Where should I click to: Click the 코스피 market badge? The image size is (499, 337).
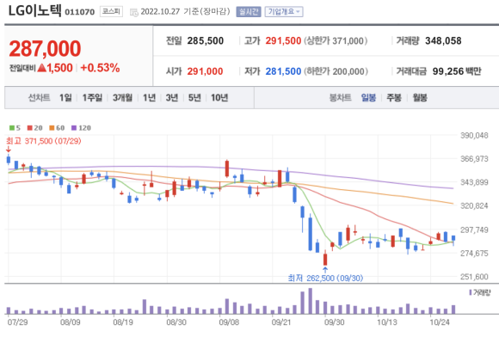coord(111,11)
